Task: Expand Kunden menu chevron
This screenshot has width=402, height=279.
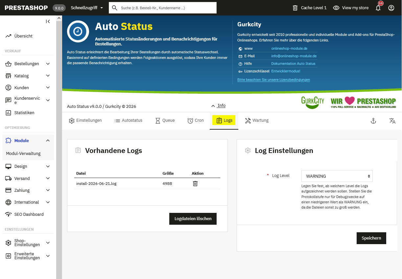Action: click(x=48, y=88)
